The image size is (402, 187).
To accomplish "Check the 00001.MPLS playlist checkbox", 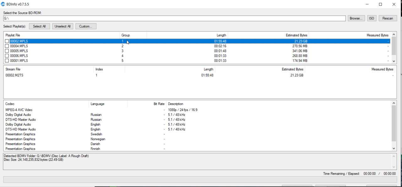I will pos(7,60).
